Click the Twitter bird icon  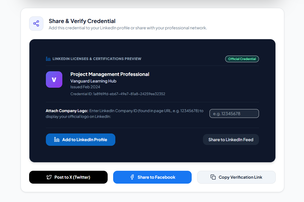point(49,177)
